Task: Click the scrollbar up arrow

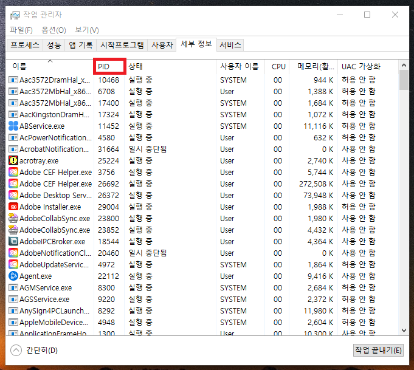Action: click(x=404, y=64)
